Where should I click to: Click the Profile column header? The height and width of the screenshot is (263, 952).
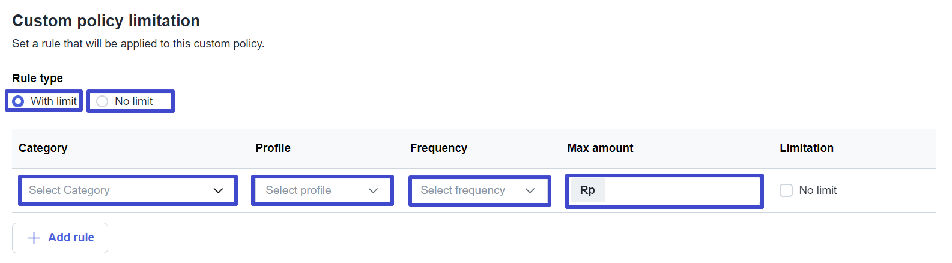click(273, 148)
